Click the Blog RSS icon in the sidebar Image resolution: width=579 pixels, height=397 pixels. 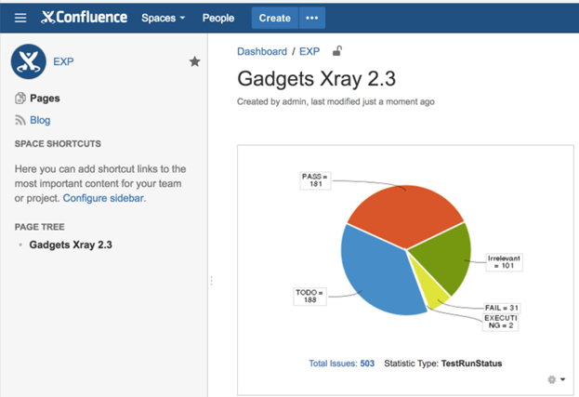[20, 120]
